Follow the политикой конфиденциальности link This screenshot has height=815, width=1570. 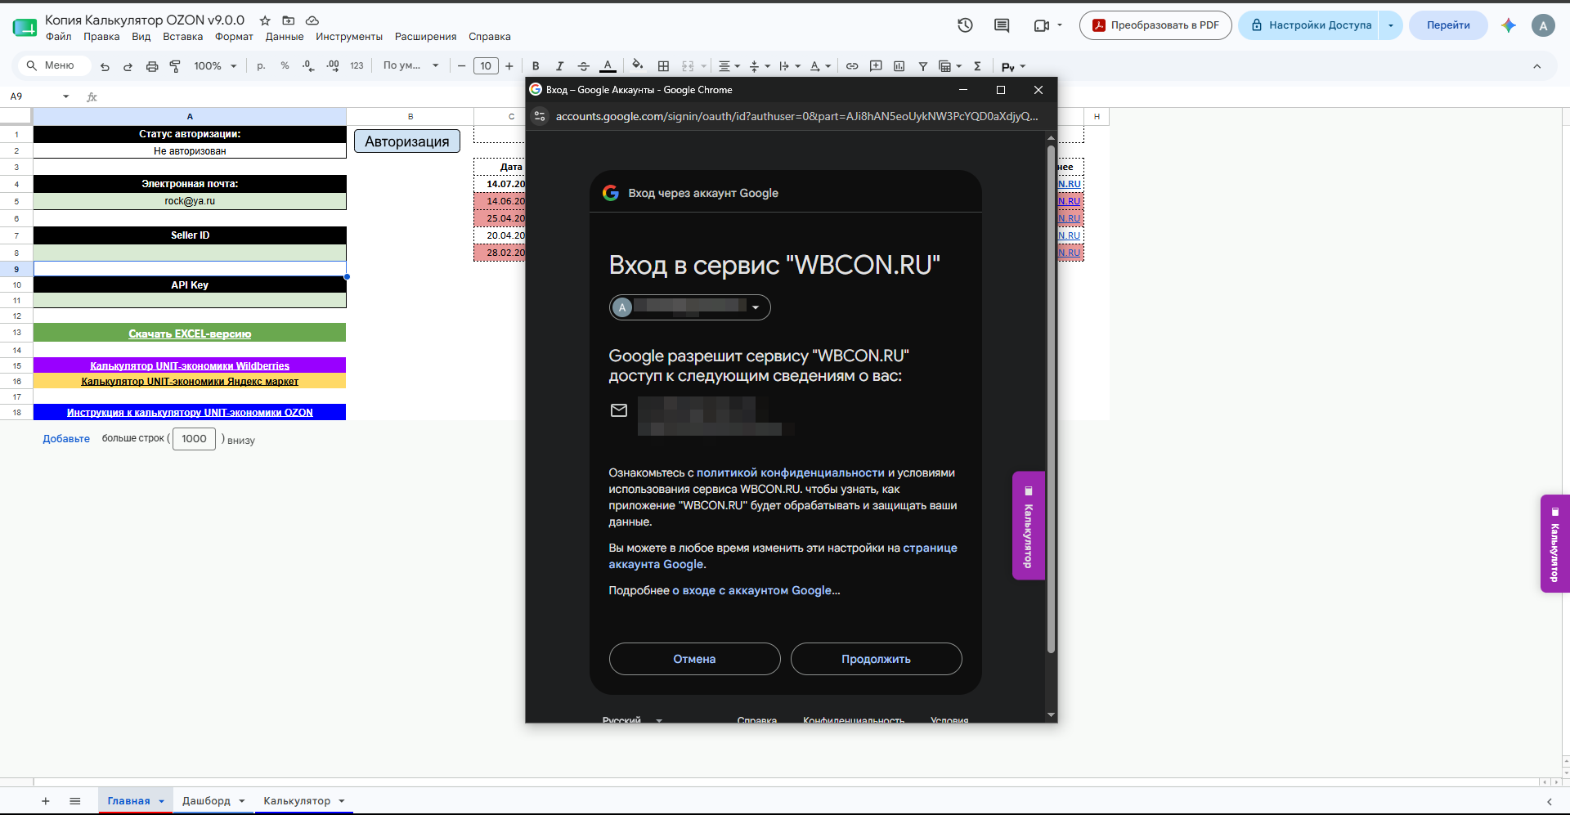click(791, 473)
